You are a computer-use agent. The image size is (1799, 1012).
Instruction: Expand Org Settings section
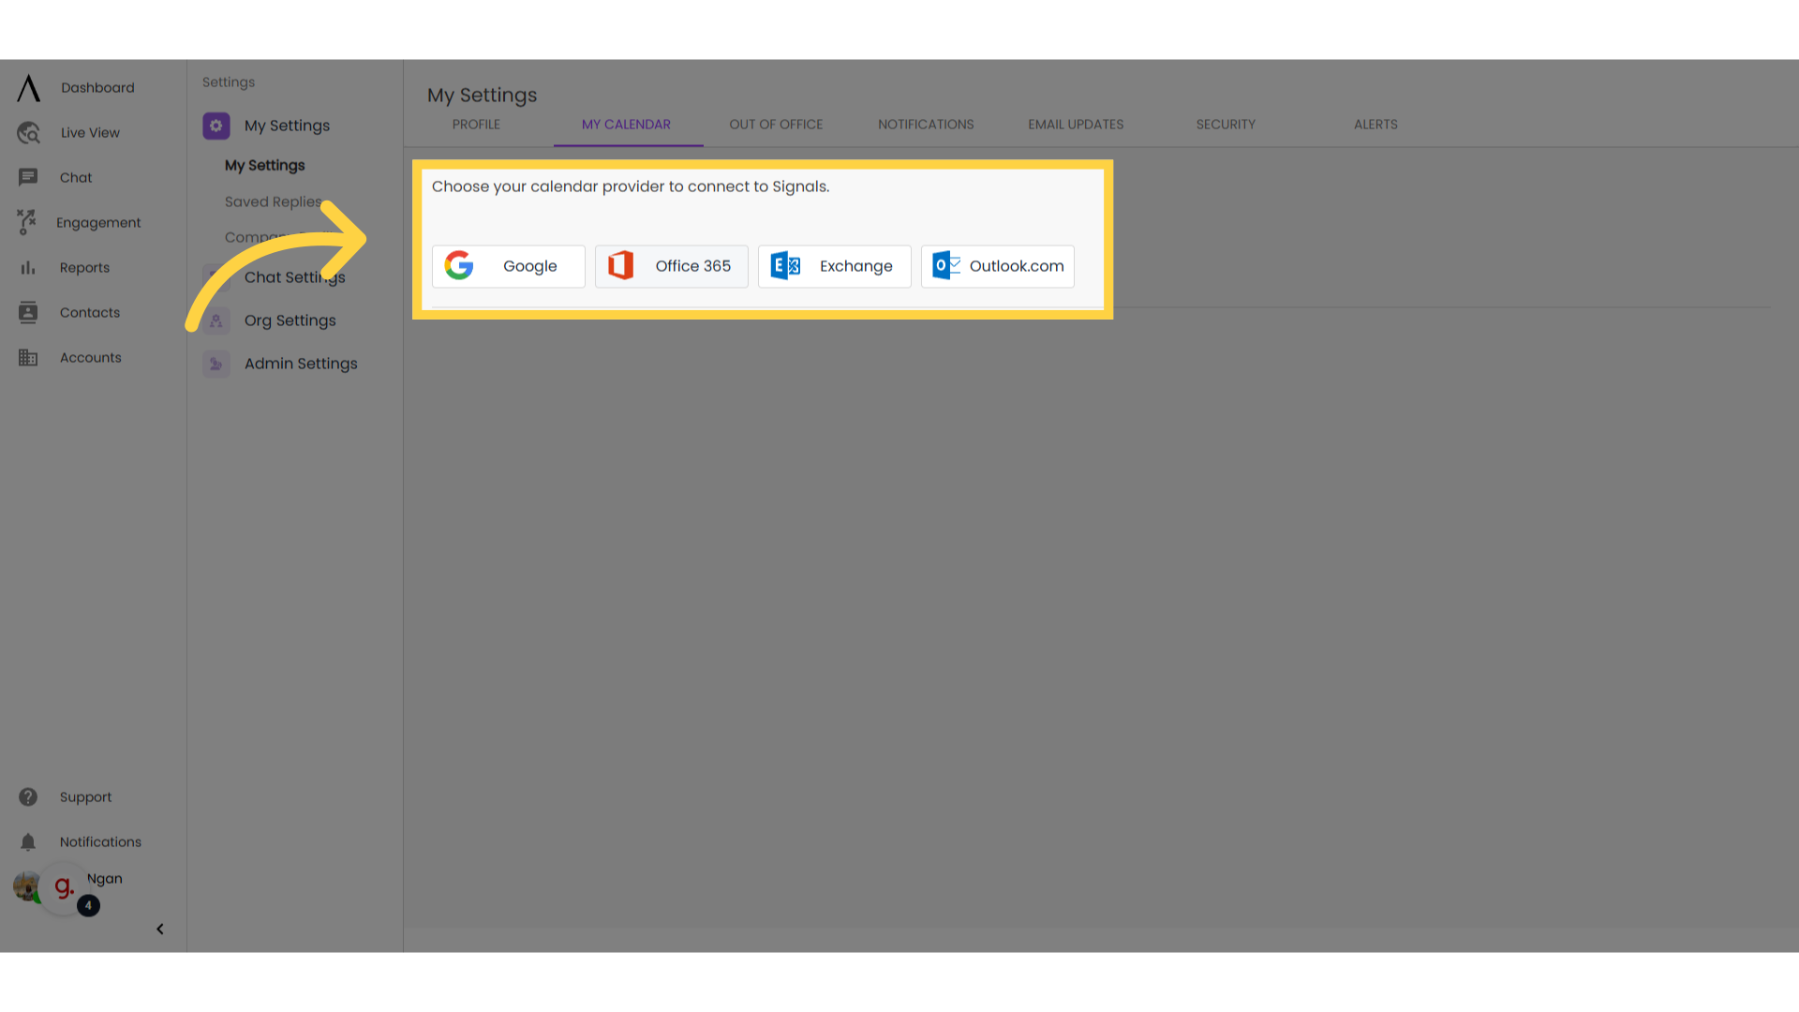[x=290, y=320]
